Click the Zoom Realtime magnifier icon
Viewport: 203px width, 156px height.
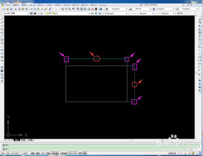(x=66, y=9)
